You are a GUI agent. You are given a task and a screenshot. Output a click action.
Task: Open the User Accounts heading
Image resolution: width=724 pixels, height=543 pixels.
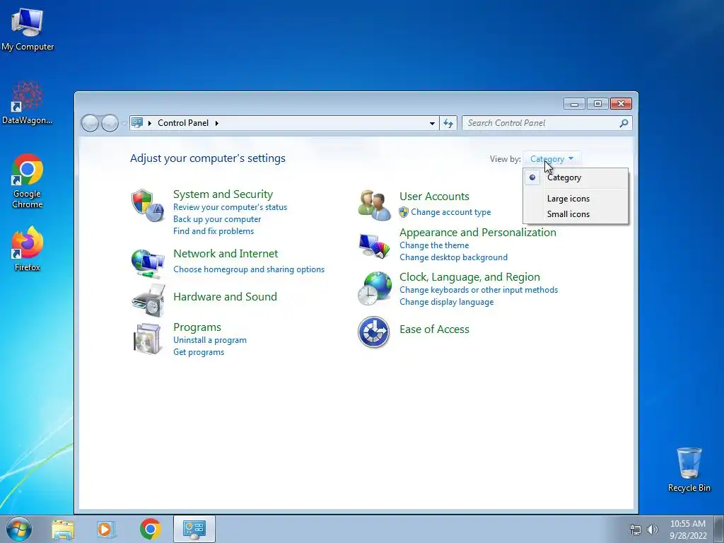point(434,197)
